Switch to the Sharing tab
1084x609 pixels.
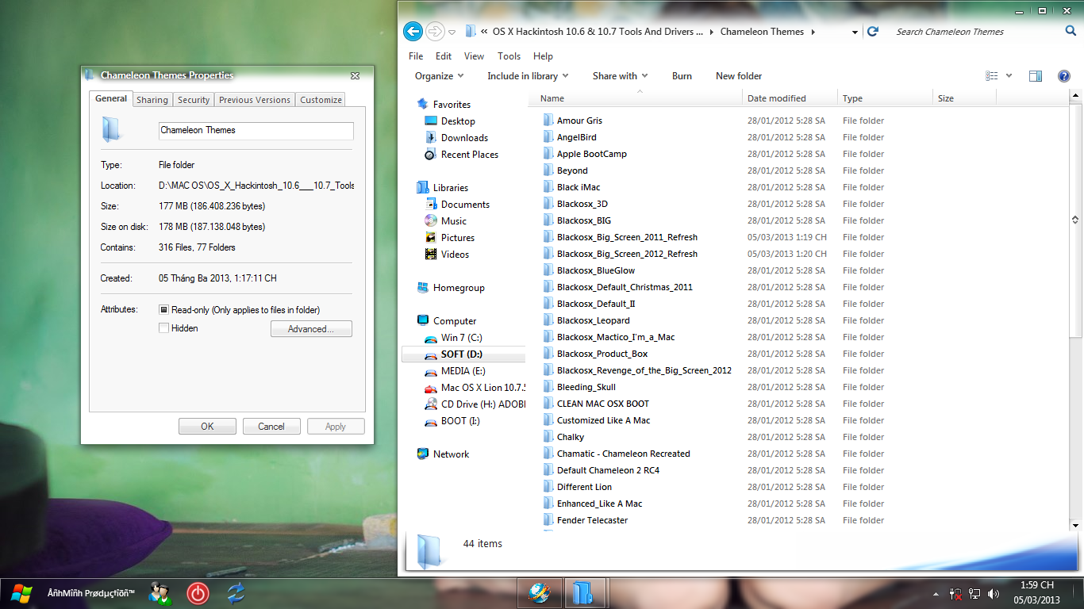(x=152, y=100)
